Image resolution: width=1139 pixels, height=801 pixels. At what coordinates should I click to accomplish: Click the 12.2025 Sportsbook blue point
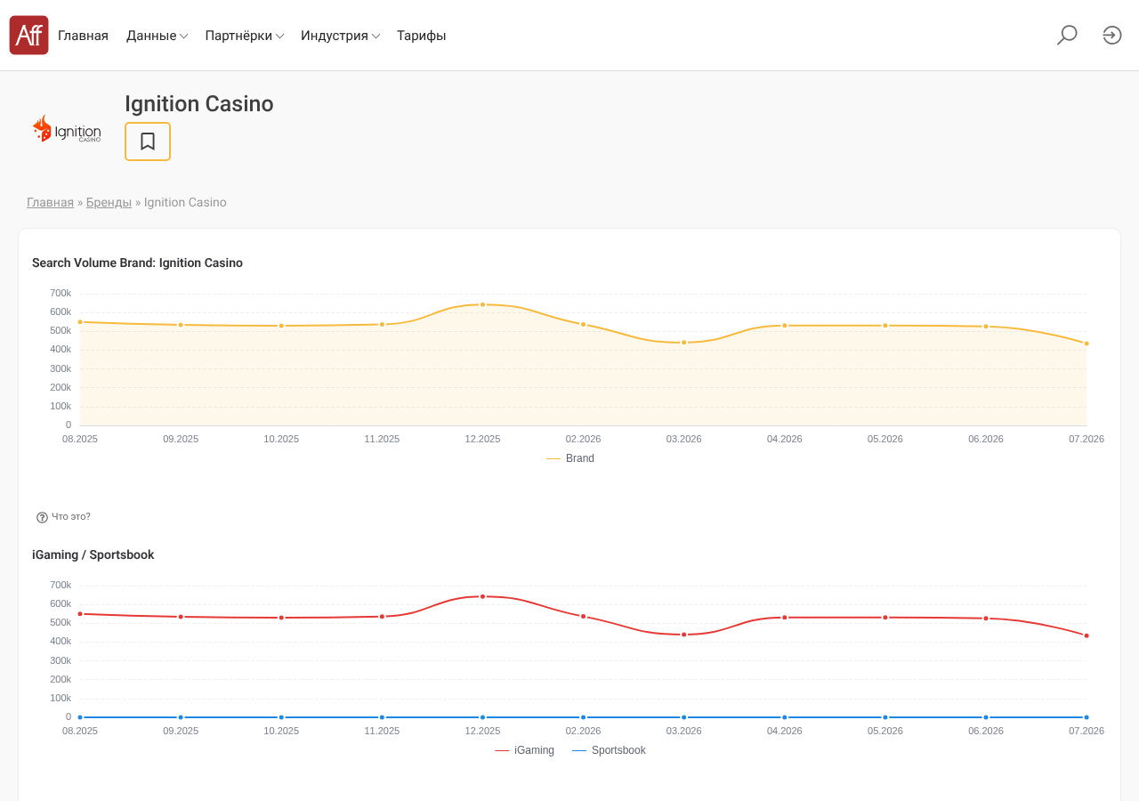coord(483,717)
